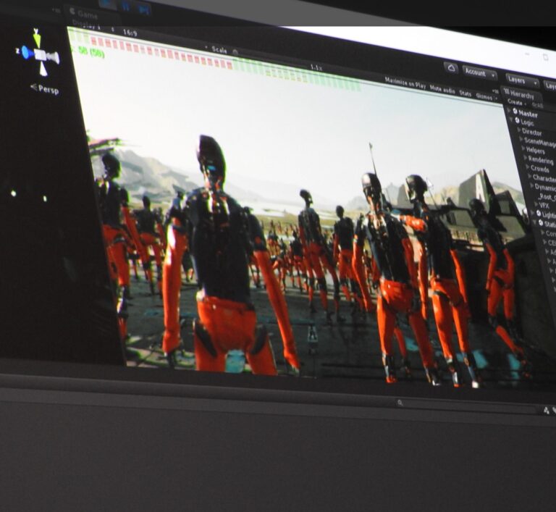Viewport: 556px width, 512px height.
Task: Select the Hierarchy tab
Action: [x=521, y=94]
